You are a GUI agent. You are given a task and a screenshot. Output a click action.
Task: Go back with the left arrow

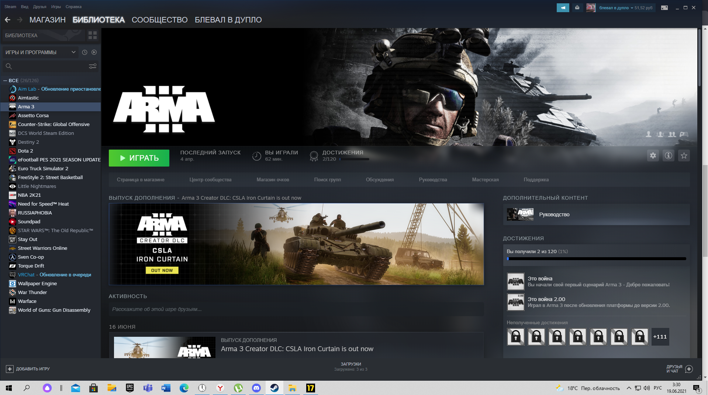click(8, 20)
